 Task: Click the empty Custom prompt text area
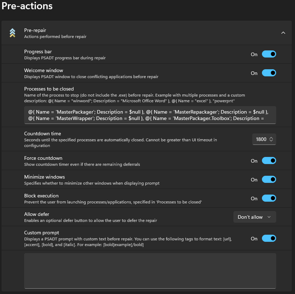(150, 271)
